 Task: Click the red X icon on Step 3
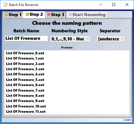[49, 15]
